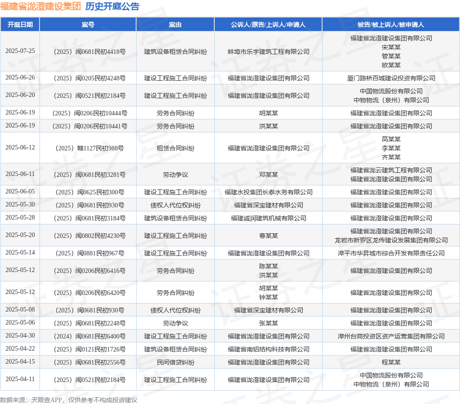This screenshot has width=460, height=404.
Task: Click the 开庭日期 column header
Action: pos(20,25)
